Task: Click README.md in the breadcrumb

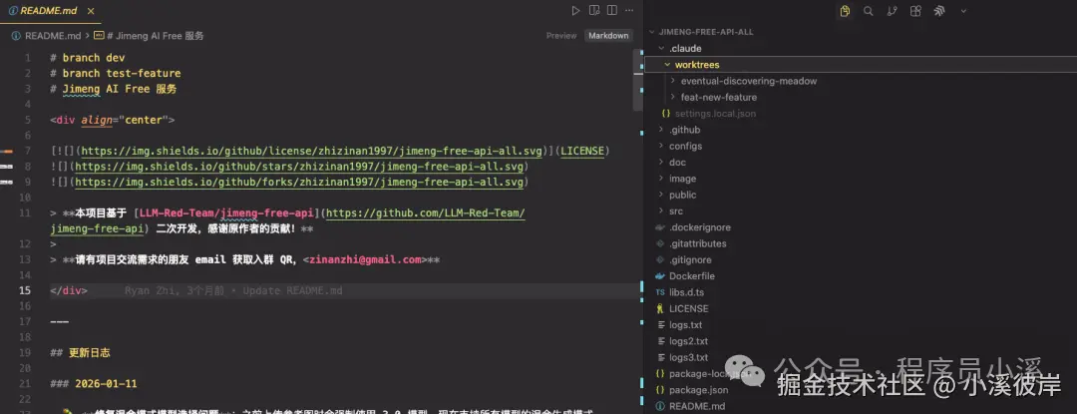Action: (x=53, y=36)
